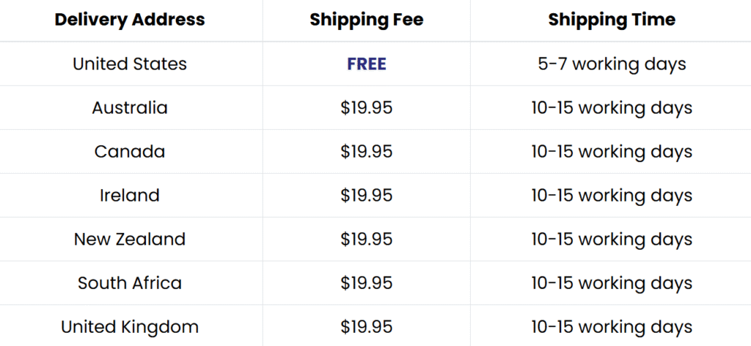Select Australia's $19.95 shipping fee
This screenshot has height=346, width=751.
(x=367, y=108)
